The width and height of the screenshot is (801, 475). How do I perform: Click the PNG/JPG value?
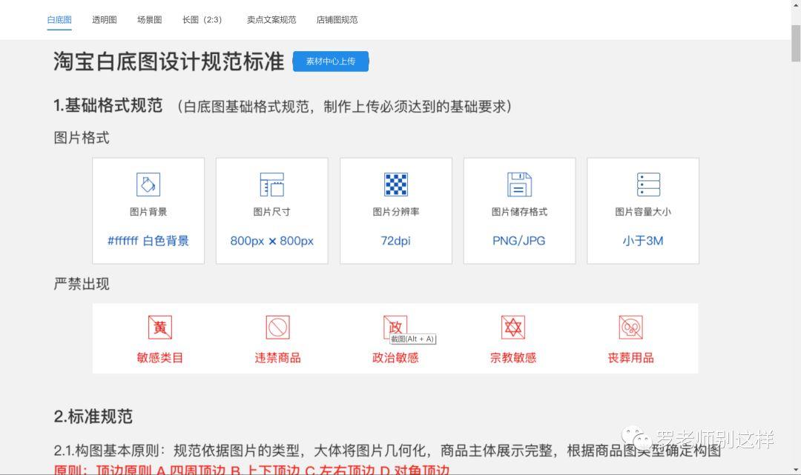pos(519,241)
